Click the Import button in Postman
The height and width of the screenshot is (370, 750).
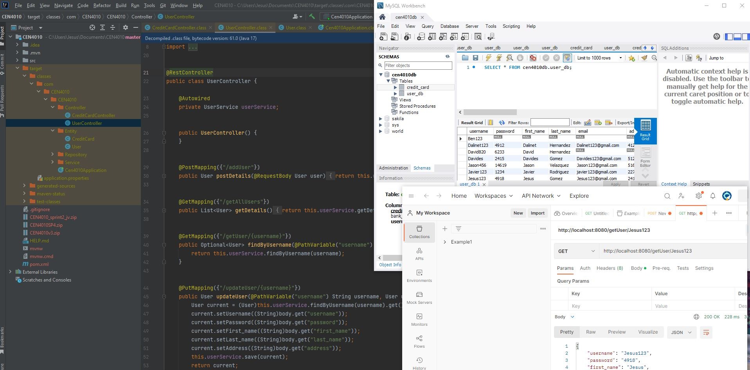537,213
